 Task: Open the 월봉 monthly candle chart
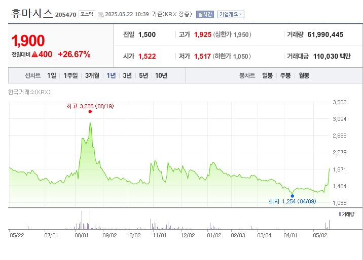(304, 75)
